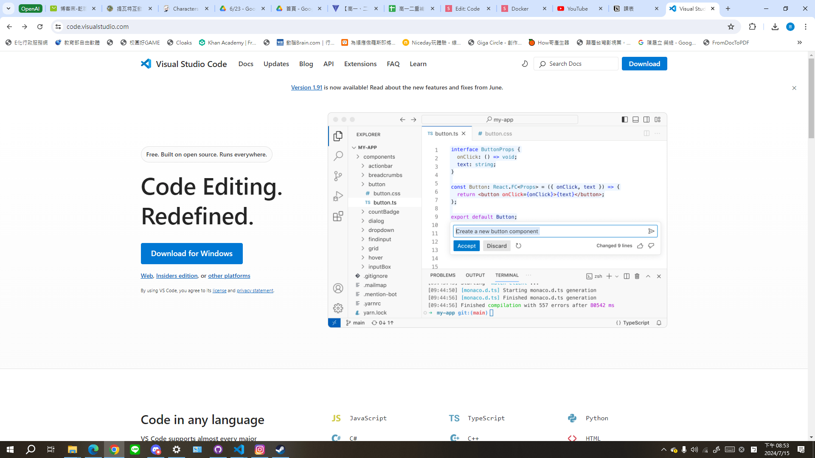Toggle bottom panel layout icon in demo
Screen dimensions: 815x458
[635, 120]
